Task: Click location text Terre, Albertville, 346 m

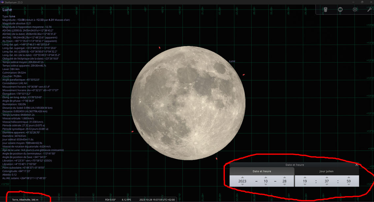Action: click(x=25, y=200)
